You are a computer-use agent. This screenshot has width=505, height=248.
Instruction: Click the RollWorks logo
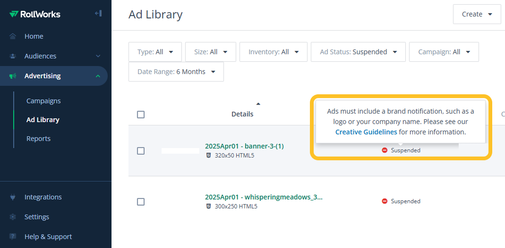(35, 14)
